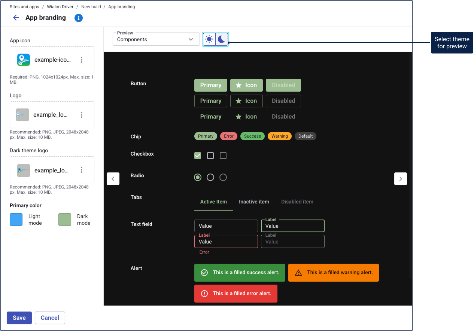Click the unlabeled Value text field
The height and width of the screenshot is (331, 474).
(226, 226)
